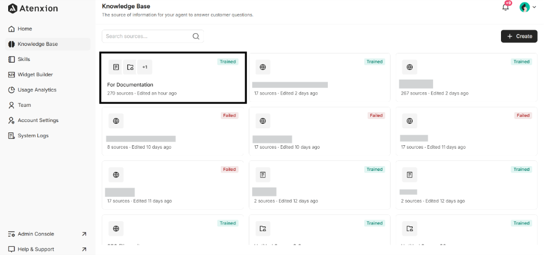Screen dimensions: 544x255
Task: Click "270 sources · Edited an hour ago"
Action: coord(142,94)
